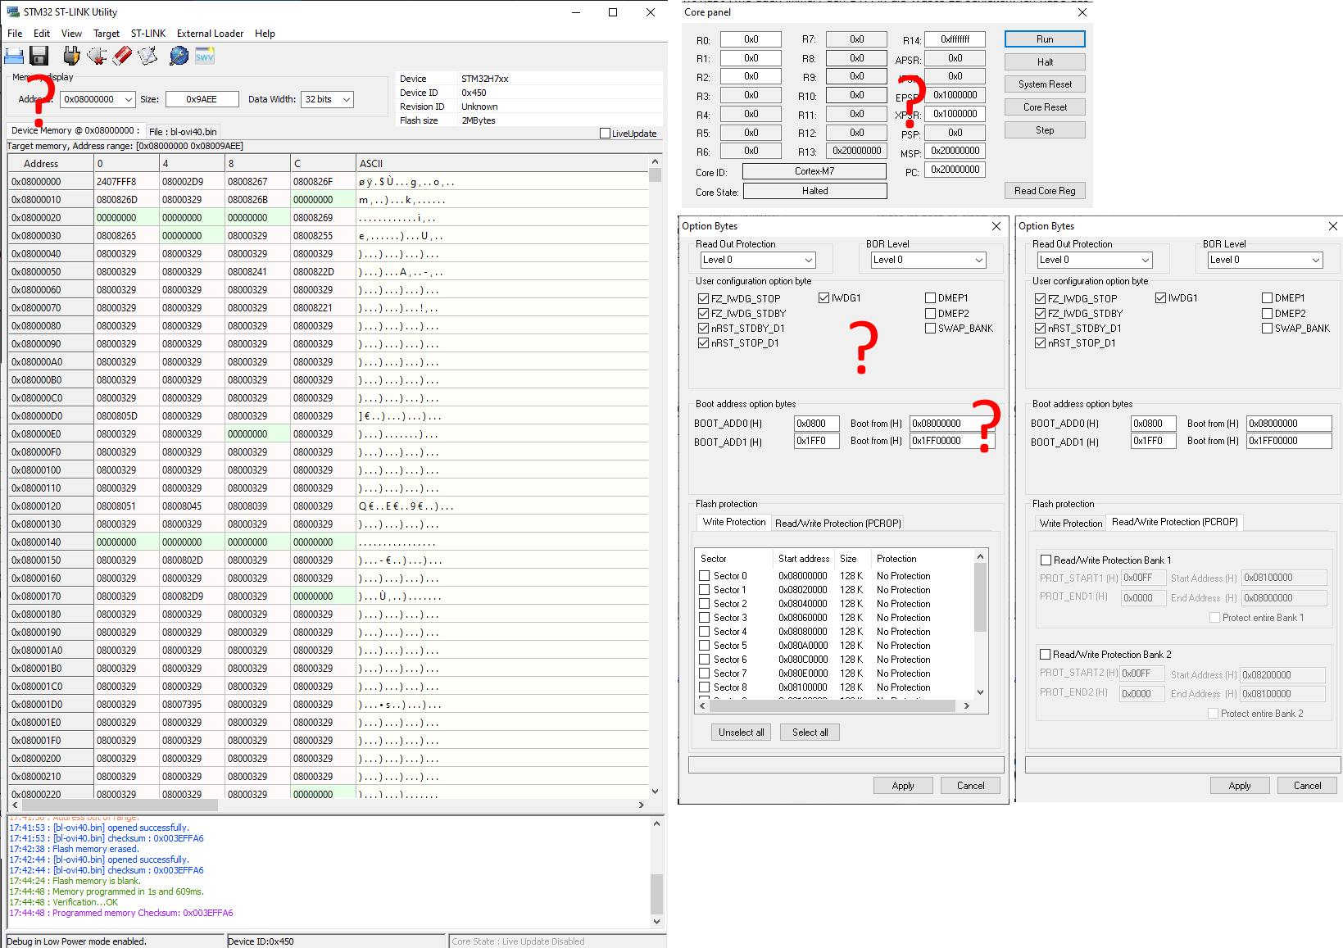Open the Target menu

107,34
